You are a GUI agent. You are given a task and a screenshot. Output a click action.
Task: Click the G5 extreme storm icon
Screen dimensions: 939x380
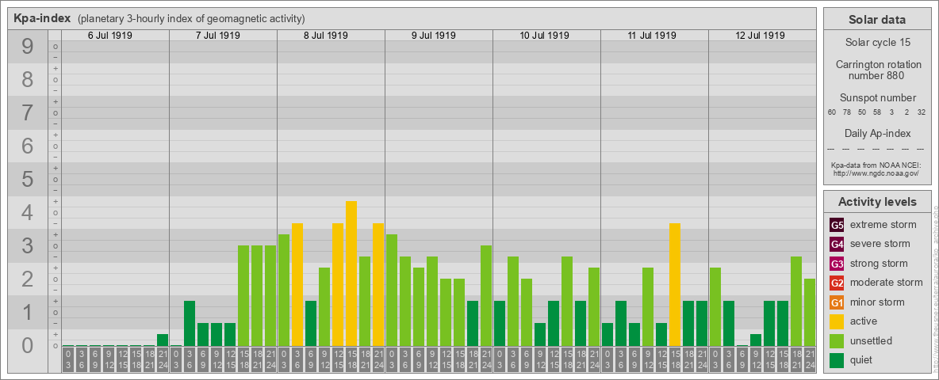[837, 226]
